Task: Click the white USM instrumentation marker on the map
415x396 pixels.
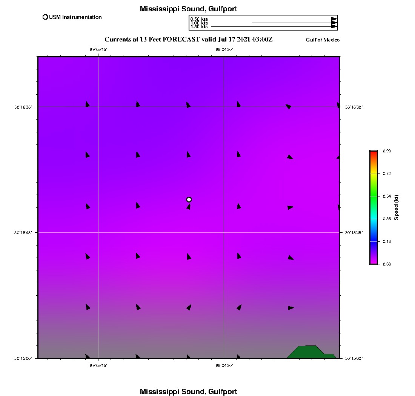Action: tap(189, 200)
